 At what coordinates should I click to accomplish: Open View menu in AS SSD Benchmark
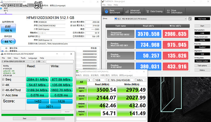point(16,58)
